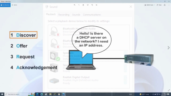Click the zoom in magnifier icon
This screenshot has height=96, width=171.
tap(75, 5)
